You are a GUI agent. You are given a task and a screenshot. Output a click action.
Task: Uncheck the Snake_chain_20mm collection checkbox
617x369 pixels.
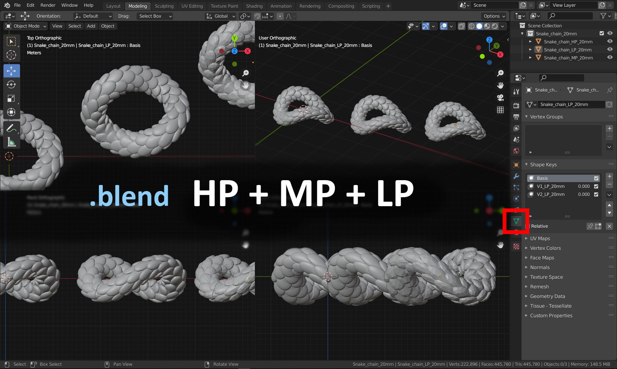point(601,33)
